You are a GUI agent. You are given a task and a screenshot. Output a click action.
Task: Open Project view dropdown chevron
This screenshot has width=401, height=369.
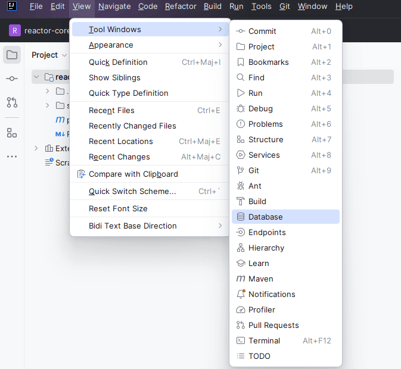[x=64, y=55]
